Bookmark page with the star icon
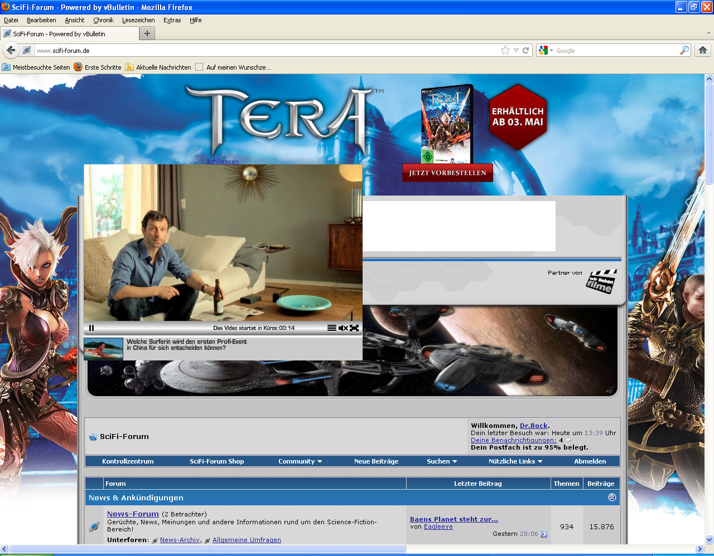Viewport: 714px width, 556px height. (x=505, y=50)
